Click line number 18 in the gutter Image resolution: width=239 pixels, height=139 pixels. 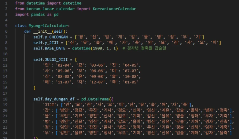pos(5,99)
